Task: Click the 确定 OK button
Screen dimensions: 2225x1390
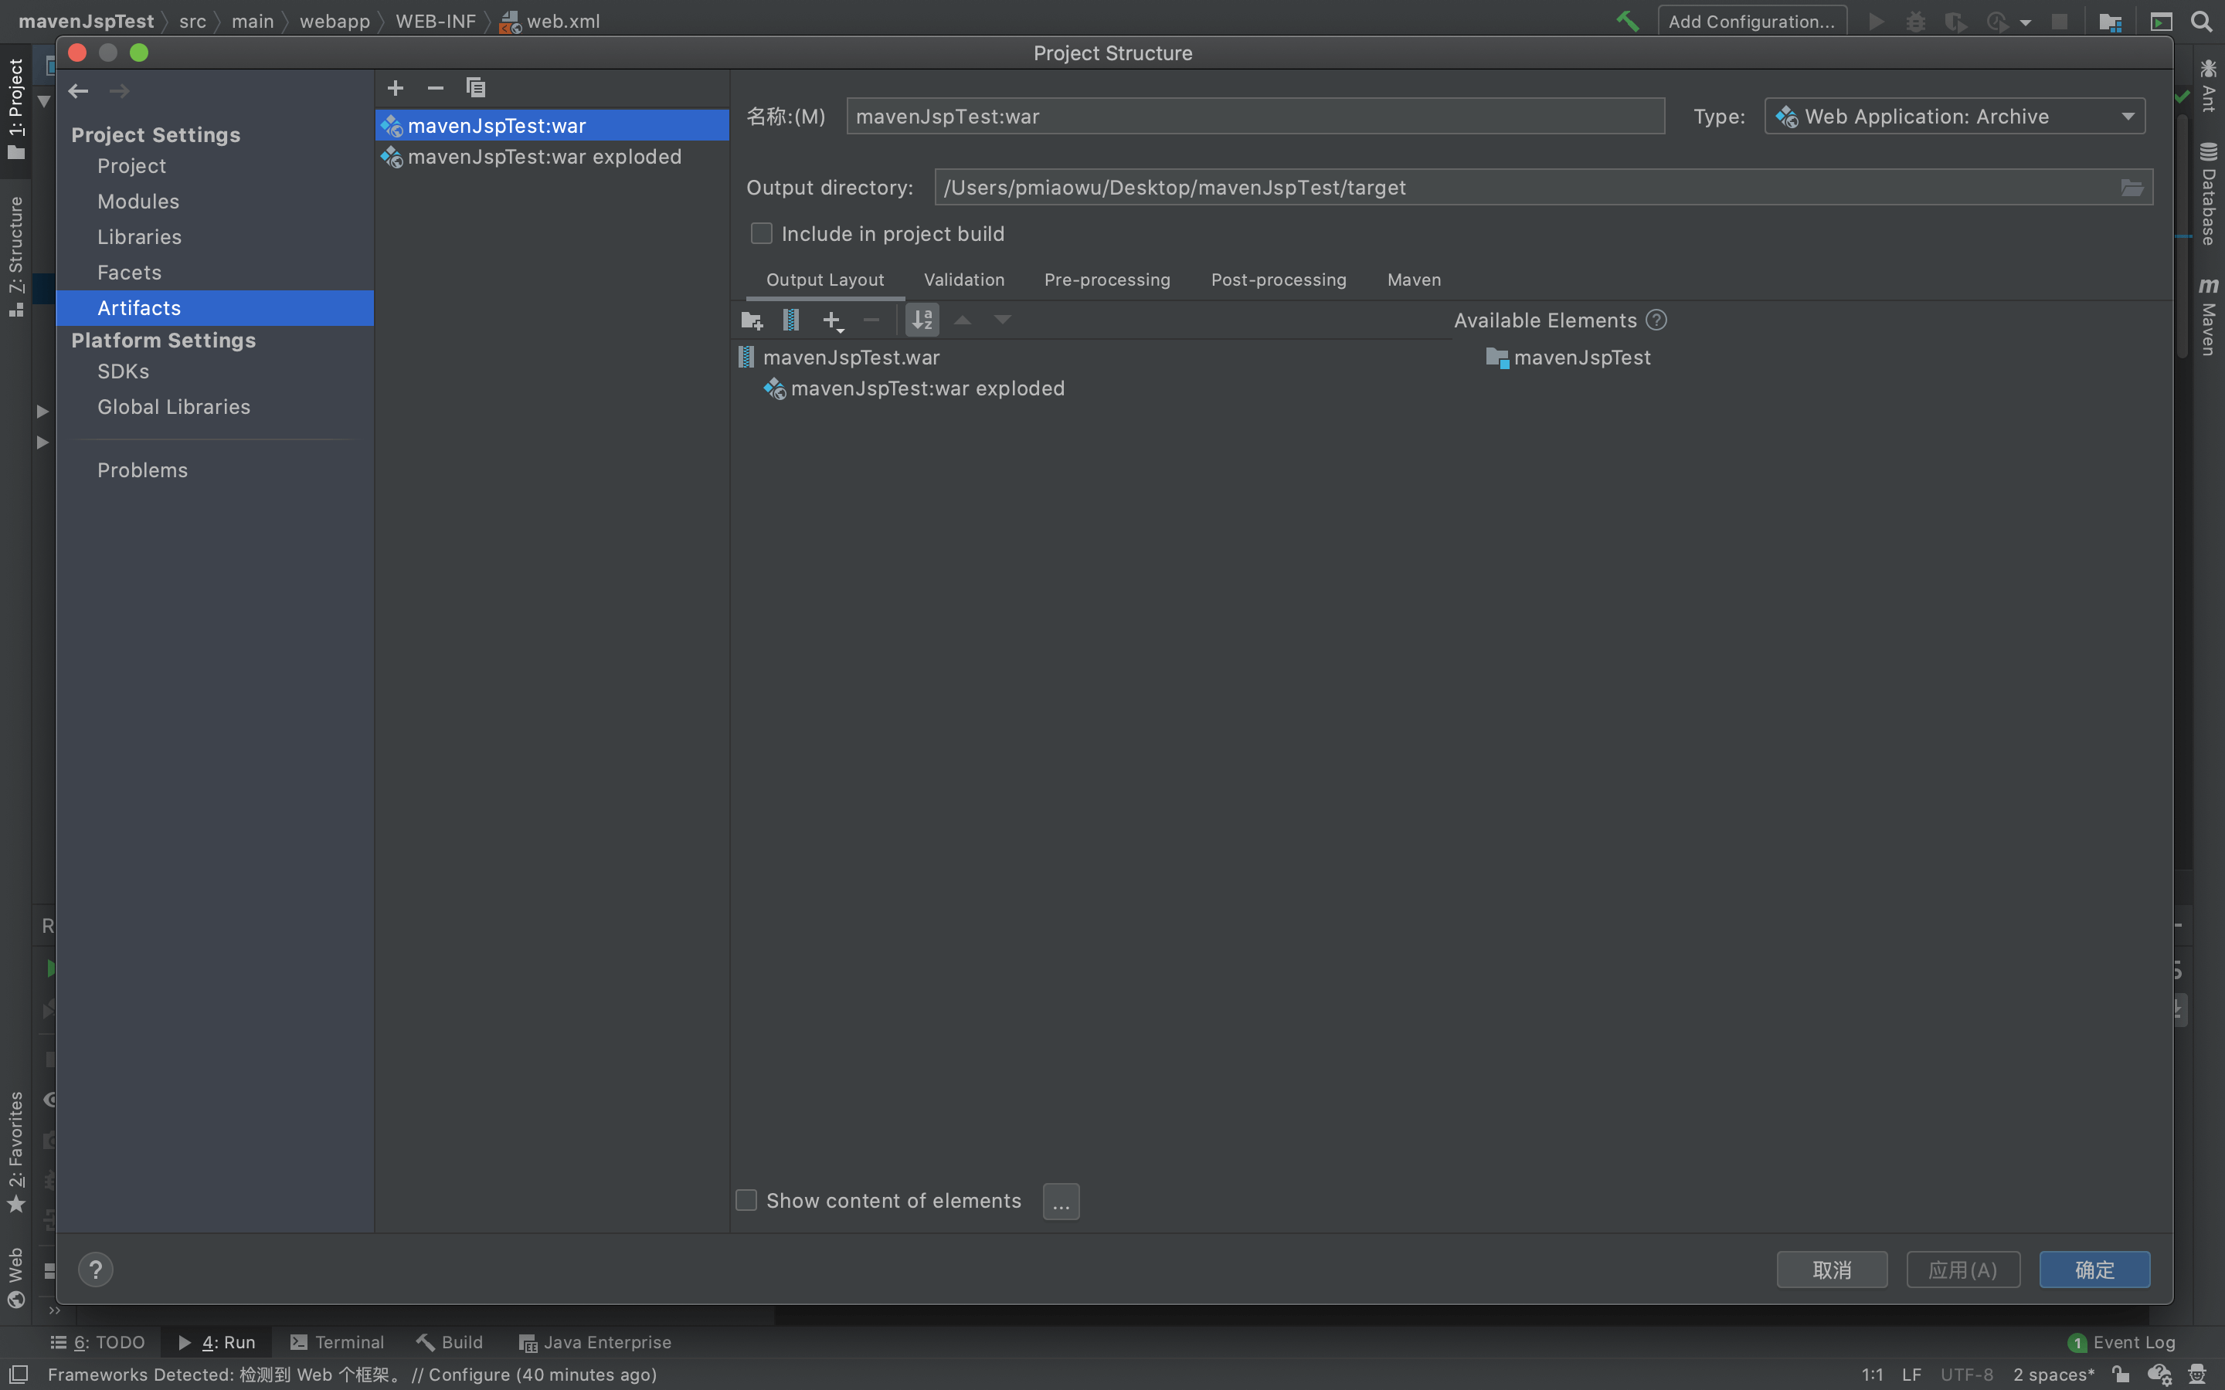Action: coord(2094,1270)
